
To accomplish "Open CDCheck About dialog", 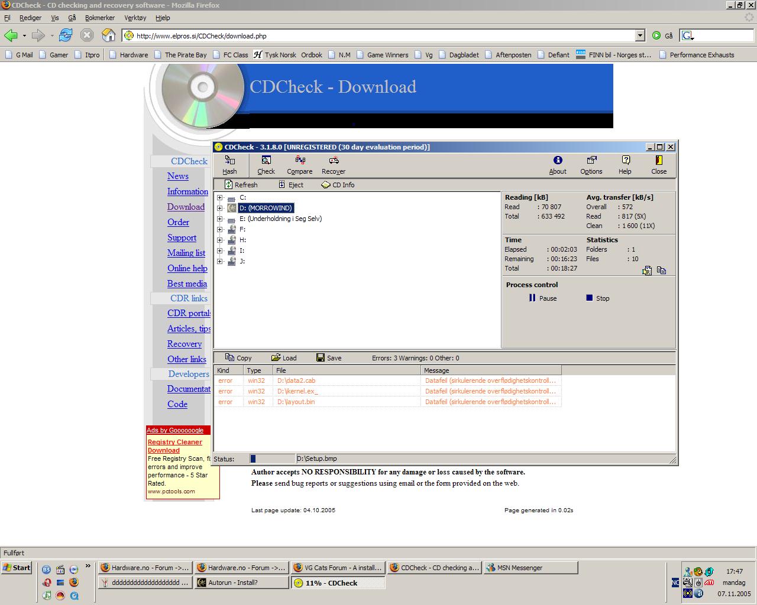I will [x=558, y=165].
